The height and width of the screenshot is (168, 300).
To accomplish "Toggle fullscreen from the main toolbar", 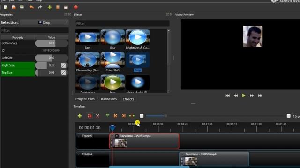I will pyautogui.click(x=66, y=7).
